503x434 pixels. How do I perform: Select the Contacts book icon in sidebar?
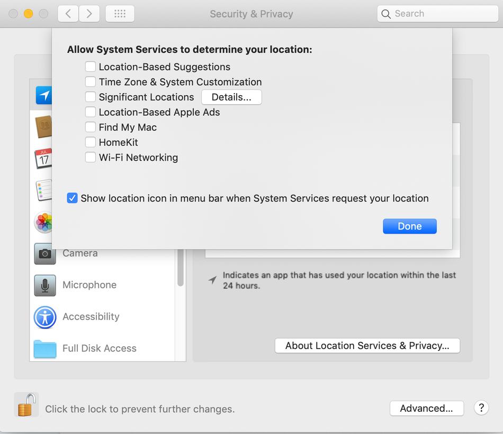click(x=43, y=127)
